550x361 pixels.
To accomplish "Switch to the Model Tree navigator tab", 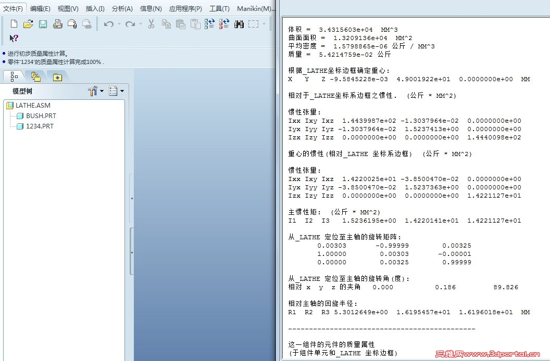I will click(14, 76).
